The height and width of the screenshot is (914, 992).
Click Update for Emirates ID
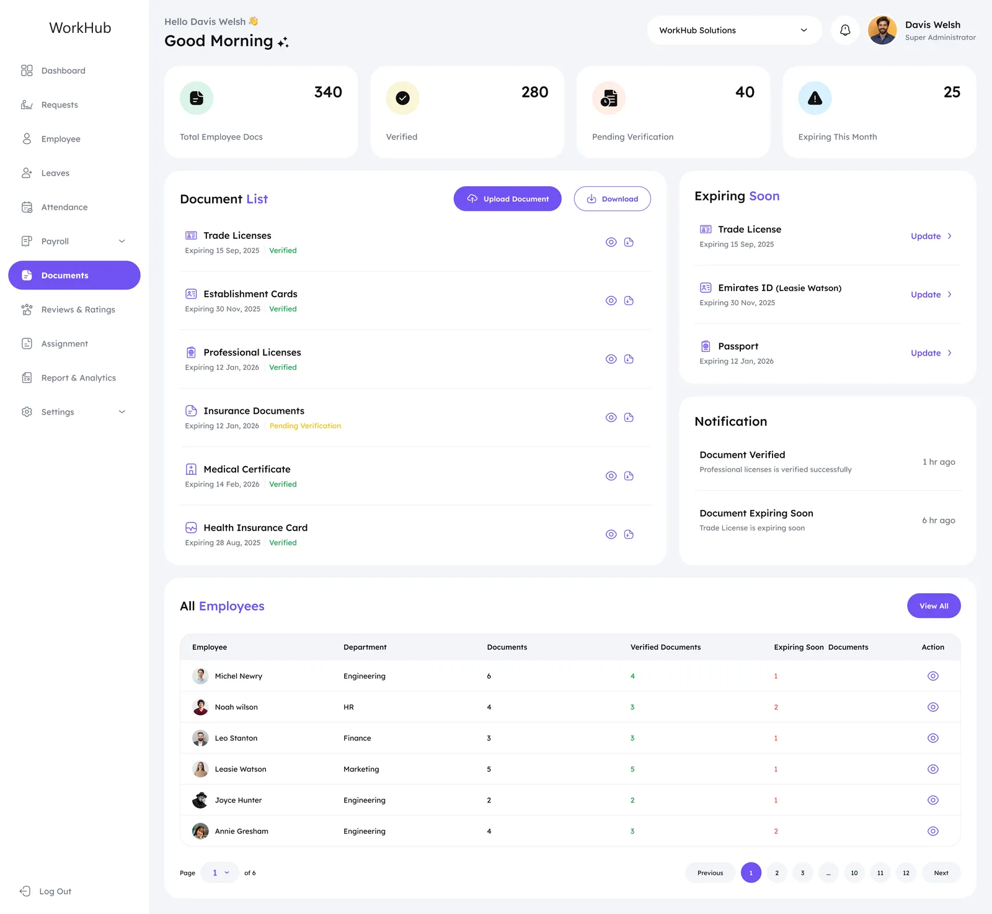[x=931, y=295]
